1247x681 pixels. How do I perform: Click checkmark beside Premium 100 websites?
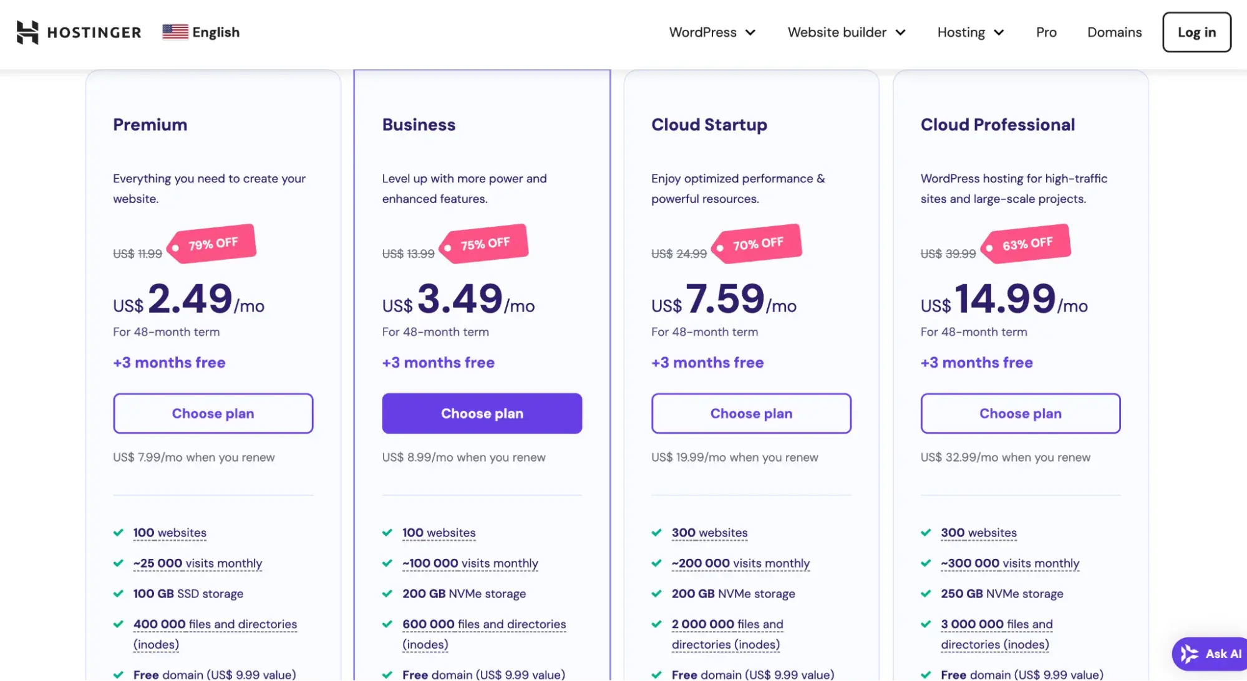[119, 533]
